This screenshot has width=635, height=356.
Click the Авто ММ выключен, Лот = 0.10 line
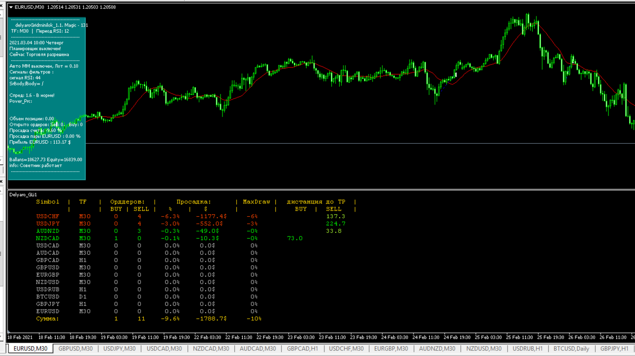44,66
